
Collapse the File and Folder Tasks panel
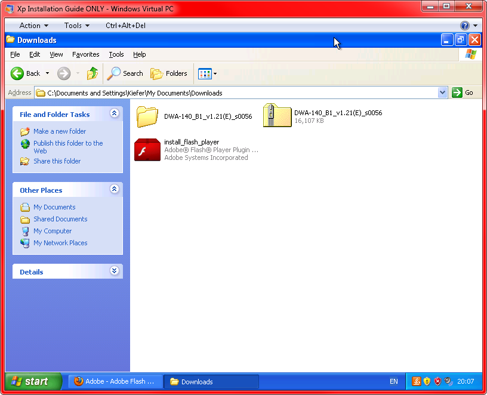(x=115, y=113)
